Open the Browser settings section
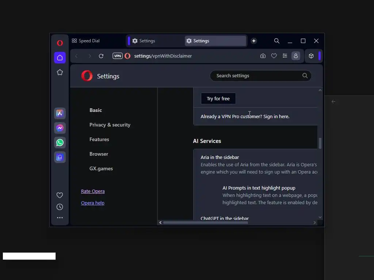 pyautogui.click(x=99, y=154)
